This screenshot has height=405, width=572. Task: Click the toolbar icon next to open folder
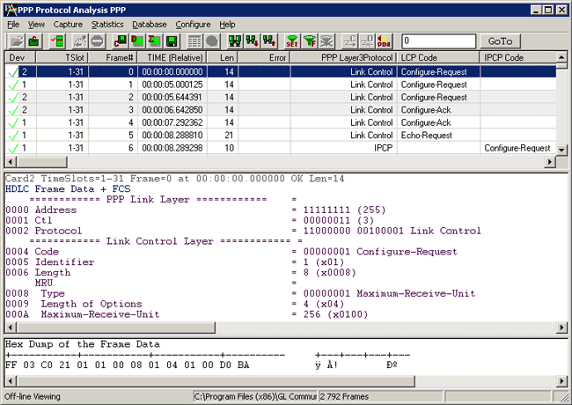pos(34,41)
